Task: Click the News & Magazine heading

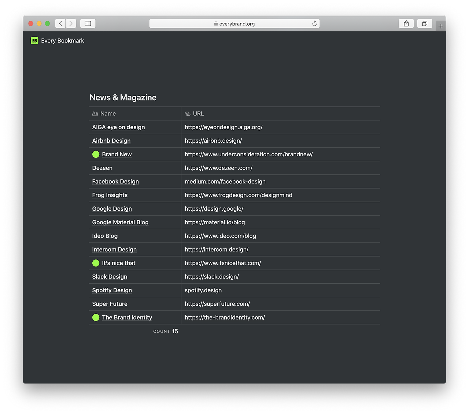Action: tap(123, 98)
